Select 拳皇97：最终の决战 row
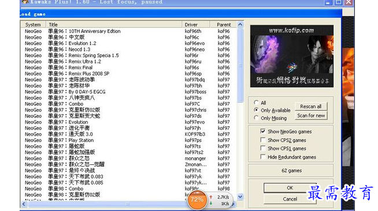This screenshot has height=211, width=378. pos(128,171)
